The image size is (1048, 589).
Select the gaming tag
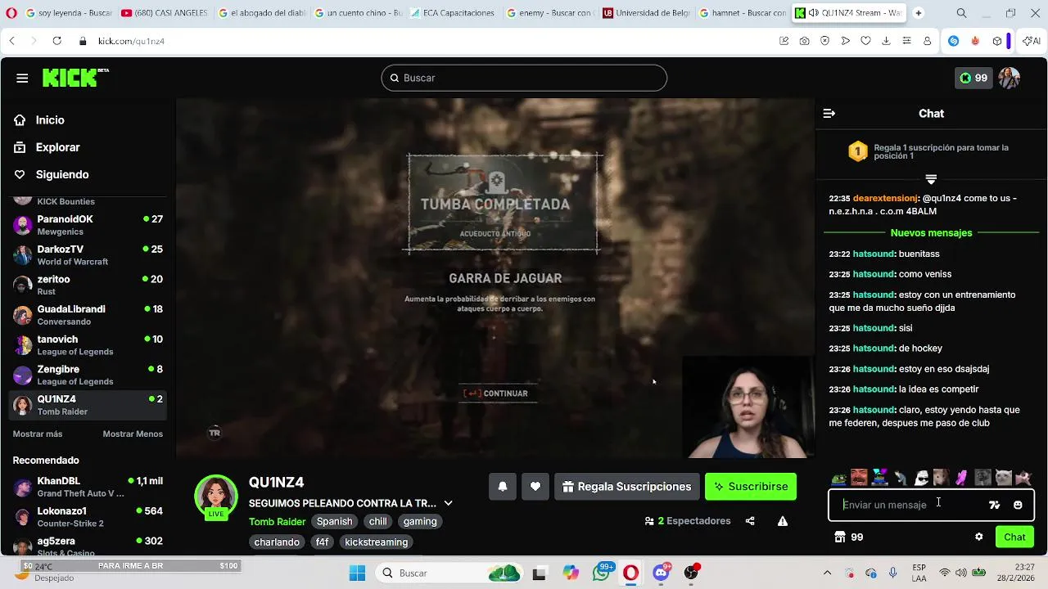click(420, 521)
